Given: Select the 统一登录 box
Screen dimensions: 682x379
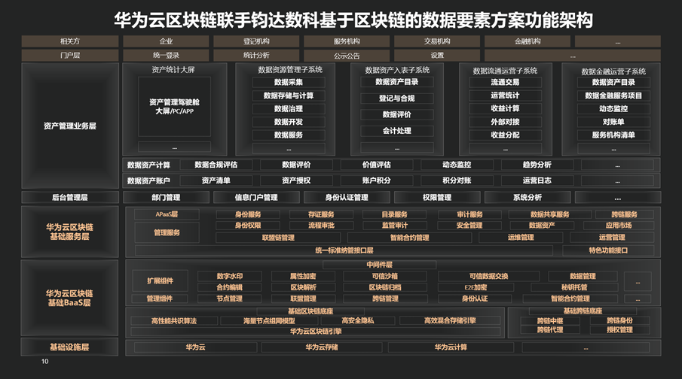Looking at the screenshot, I should tap(166, 55).
